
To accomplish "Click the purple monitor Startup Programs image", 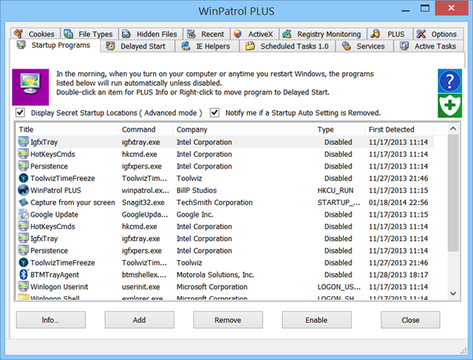I will click(x=34, y=86).
